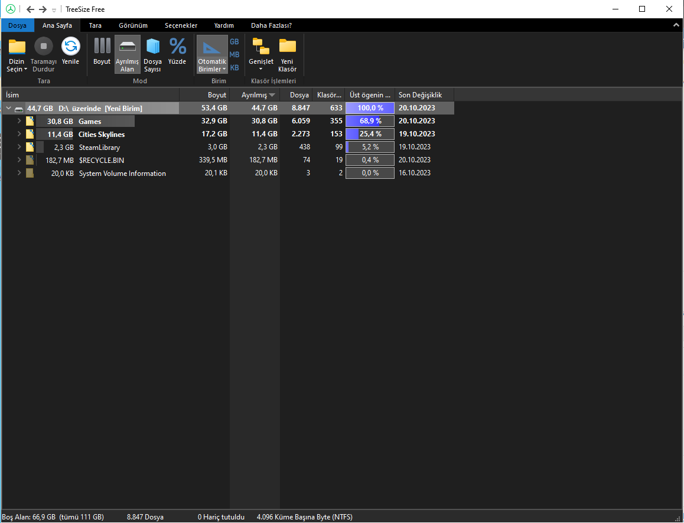Click 8.847 Dosya in status bar
Viewport: 684px width, 523px height.
[145, 517]
